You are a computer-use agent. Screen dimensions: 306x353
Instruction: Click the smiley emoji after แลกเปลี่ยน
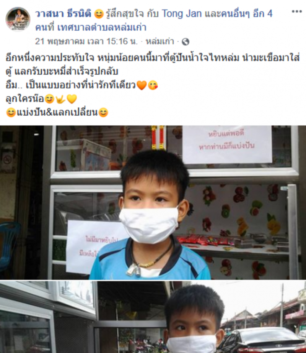tap(103, 112)
